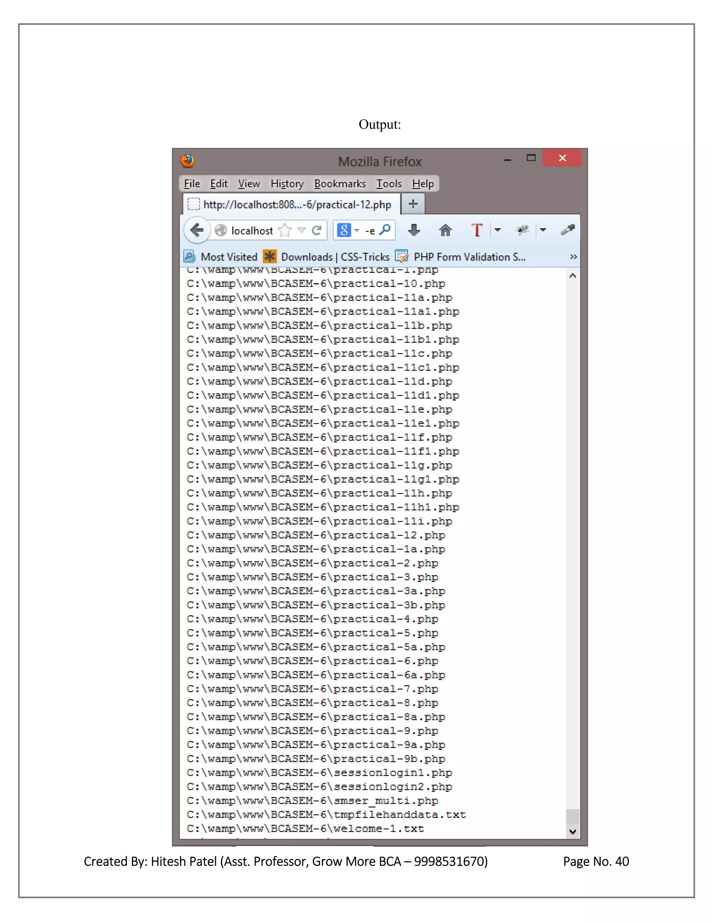
Task: Show more bookmarks chevron
Action: (573, 257)
